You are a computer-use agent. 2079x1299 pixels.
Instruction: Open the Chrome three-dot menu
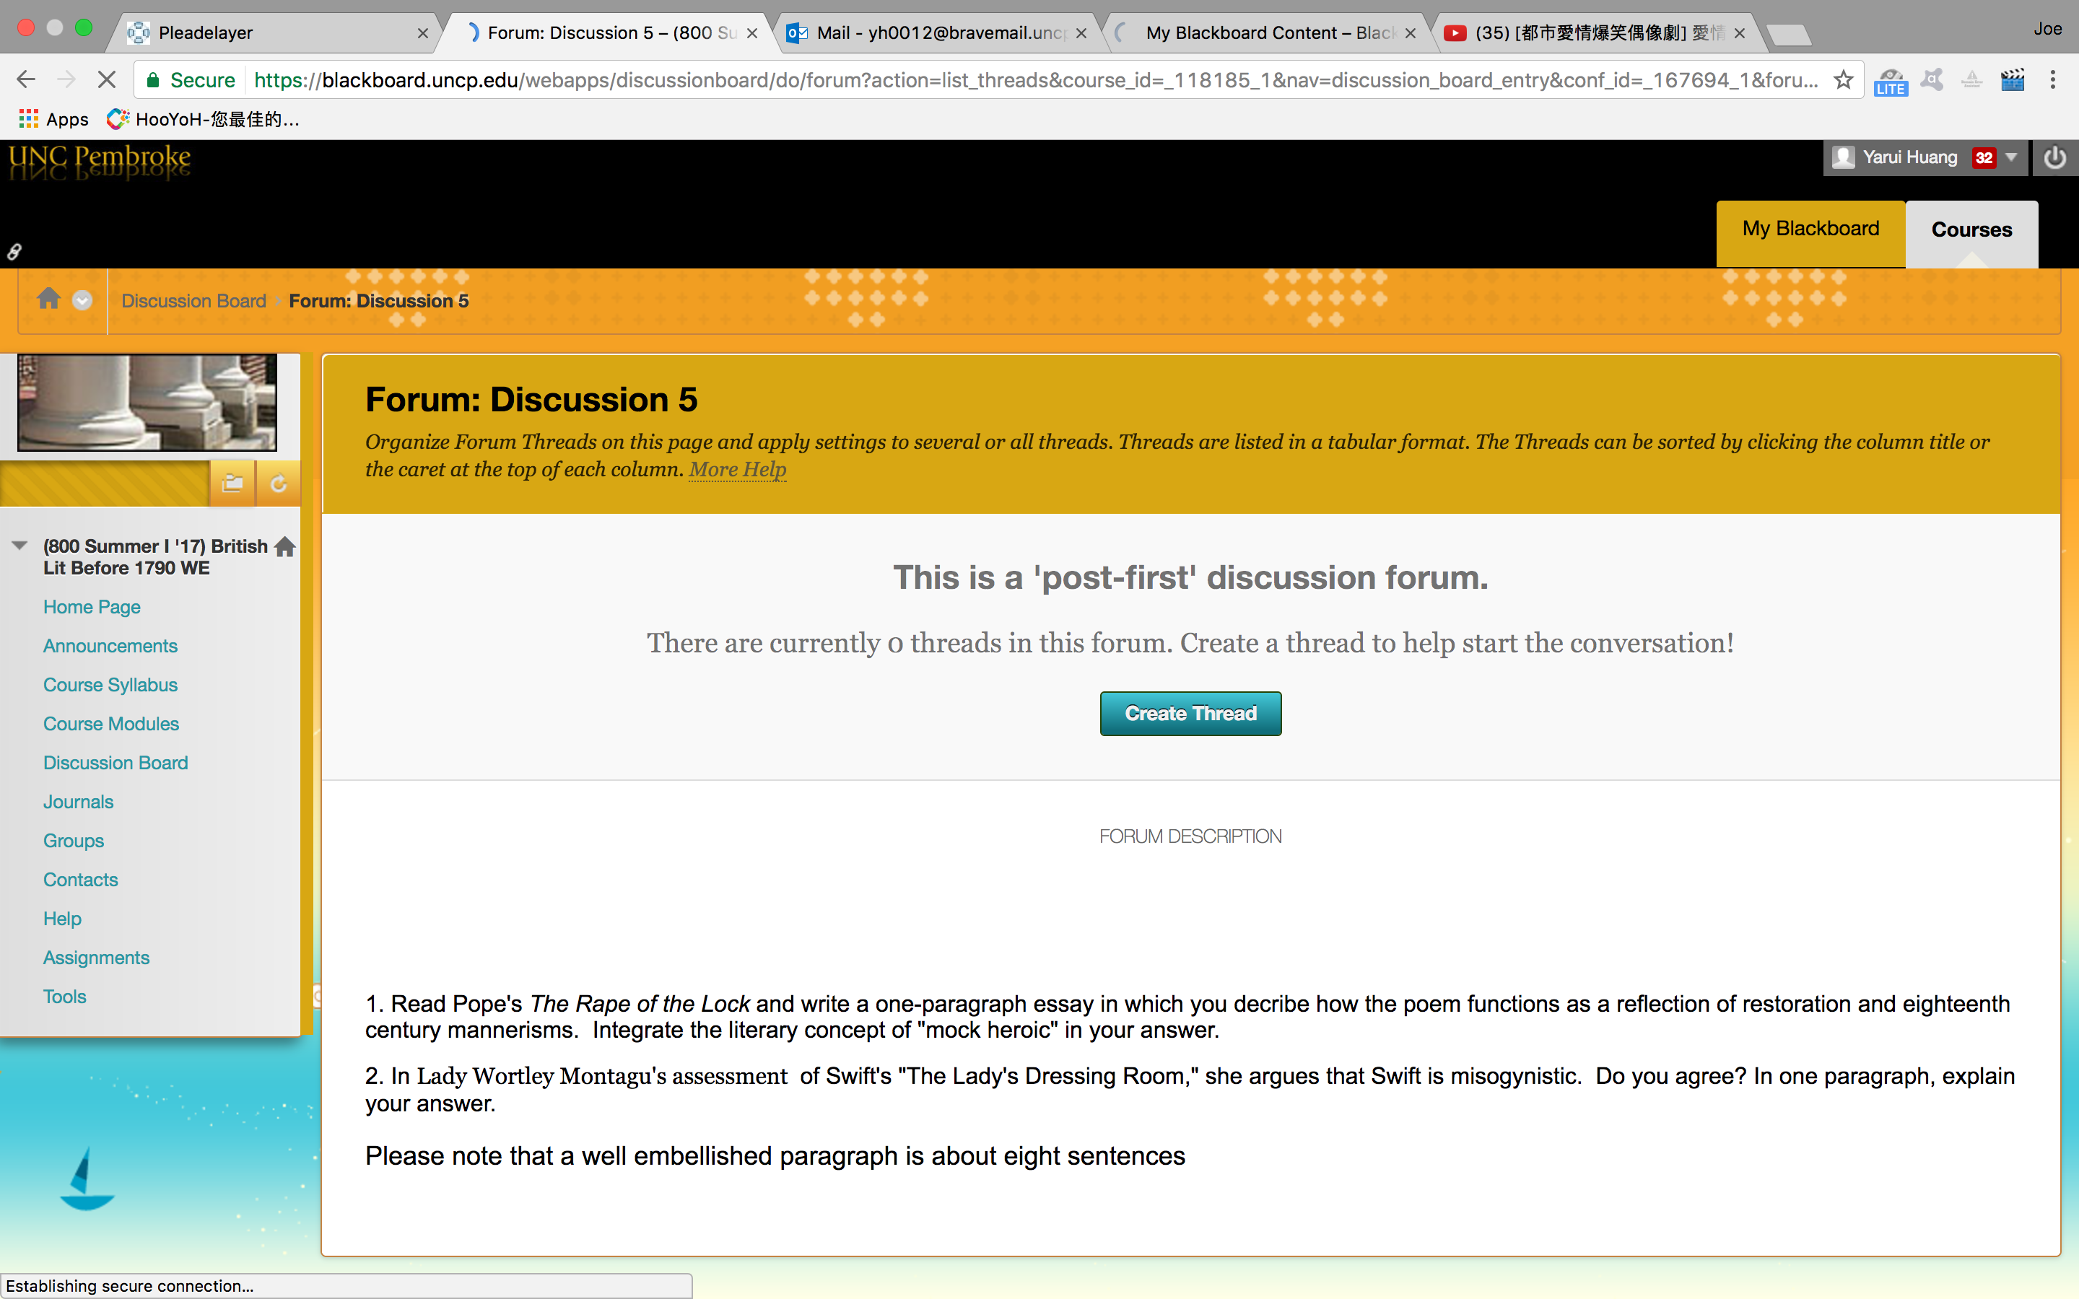click(x=2052, y=80)
